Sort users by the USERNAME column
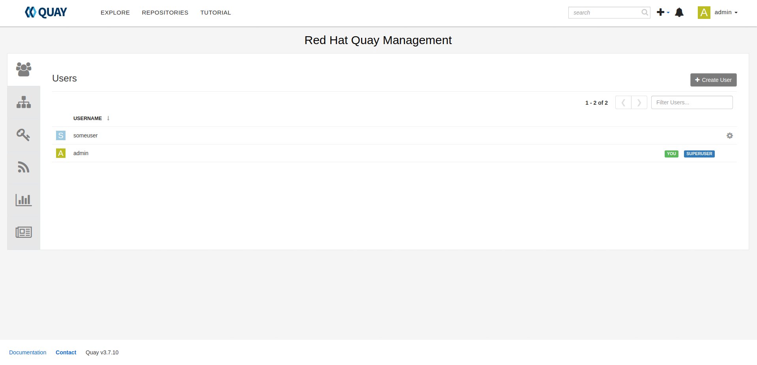The width and height of the screenshot is (757, 365). [88, 119]
